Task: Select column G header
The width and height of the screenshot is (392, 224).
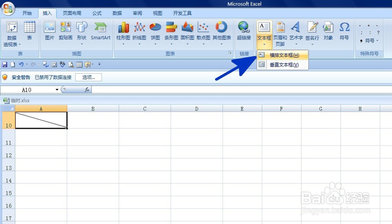Action: 321,108
